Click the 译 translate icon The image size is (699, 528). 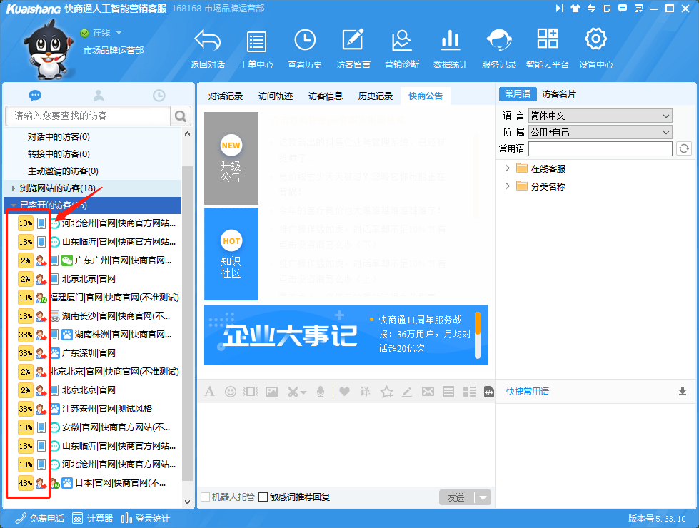tap(365, 392)
